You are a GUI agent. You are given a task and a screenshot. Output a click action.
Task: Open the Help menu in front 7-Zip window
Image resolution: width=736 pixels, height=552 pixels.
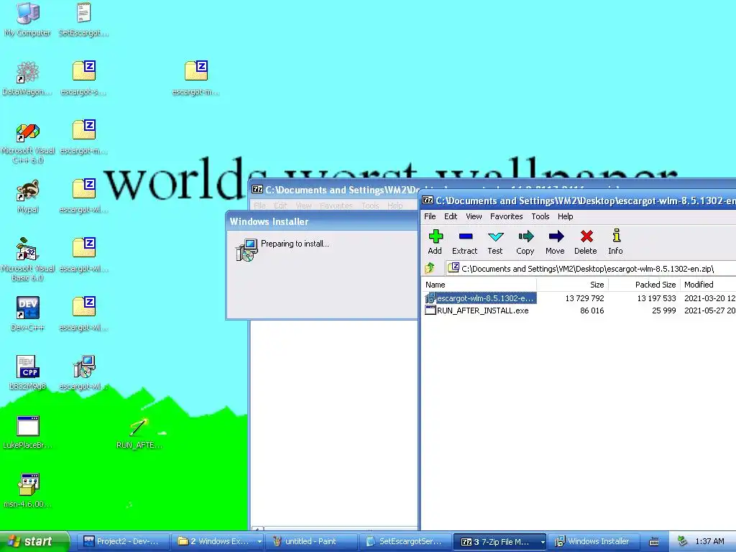565,216
